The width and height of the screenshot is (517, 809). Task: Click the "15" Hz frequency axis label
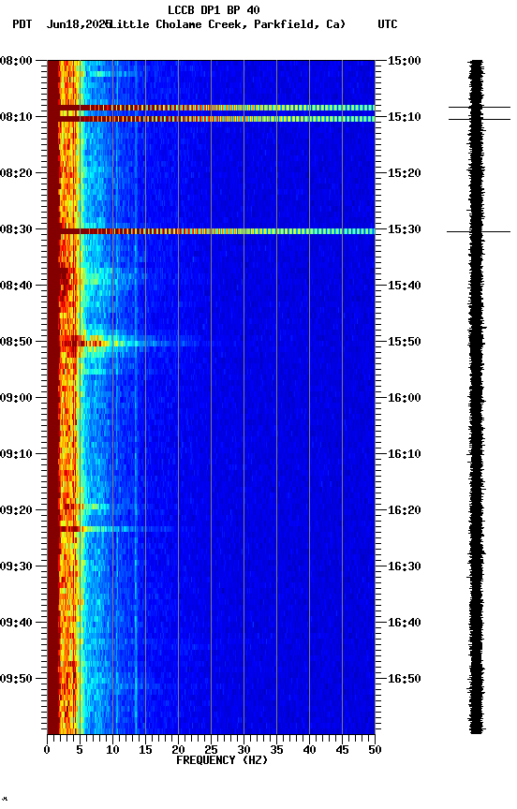point(145,750)
